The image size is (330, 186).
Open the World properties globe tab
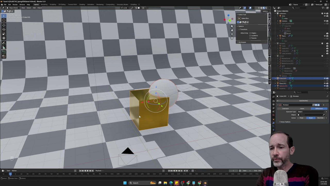(274, 115)
